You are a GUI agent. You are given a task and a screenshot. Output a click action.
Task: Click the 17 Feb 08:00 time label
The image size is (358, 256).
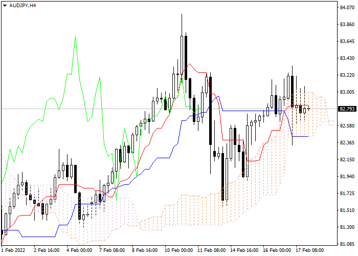point(310,250)
